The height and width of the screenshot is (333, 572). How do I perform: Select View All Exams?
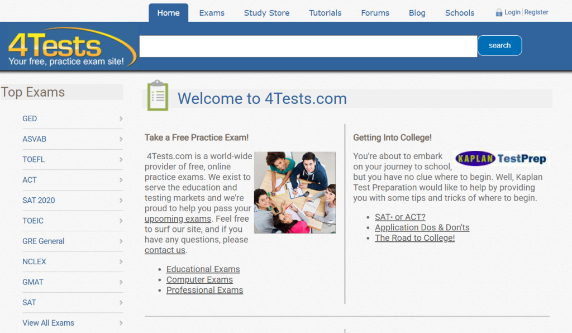[48, 323]
